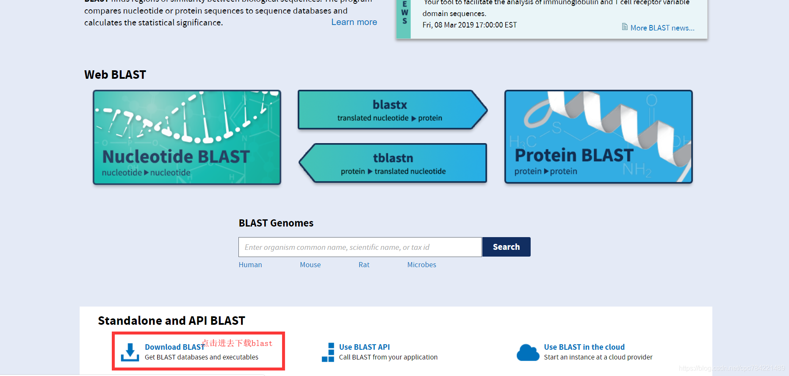789x376 pixels.
Task: Click the blue cloud icon
Action: tap(528, 352)
